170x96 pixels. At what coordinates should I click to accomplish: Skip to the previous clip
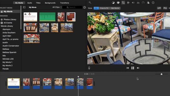click(x=127, y=68)
